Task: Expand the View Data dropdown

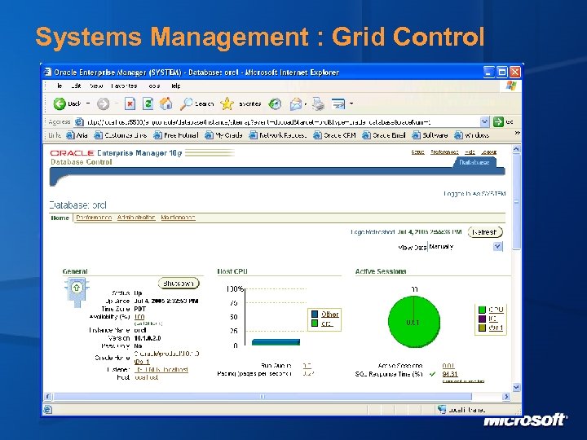Action: [497, 247]
